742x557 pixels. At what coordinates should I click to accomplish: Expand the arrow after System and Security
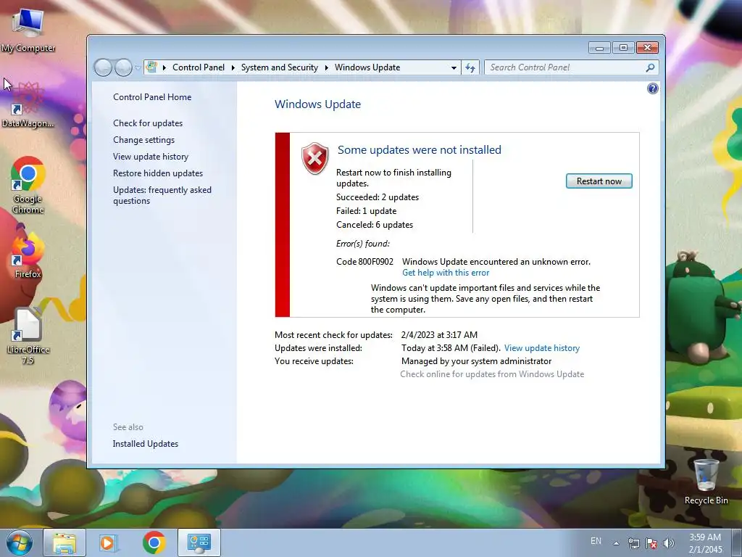coord(327,67)
